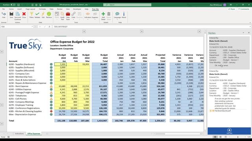The height and width of the screenshot is (141, 252).
Task: Switch to Normal view icon in status bar
Action: point(215,137)
